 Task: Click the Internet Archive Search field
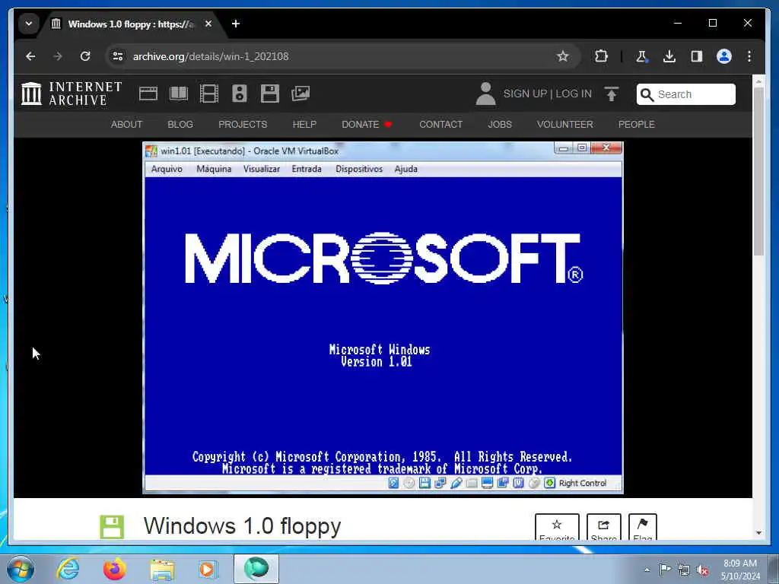point(685,94)
